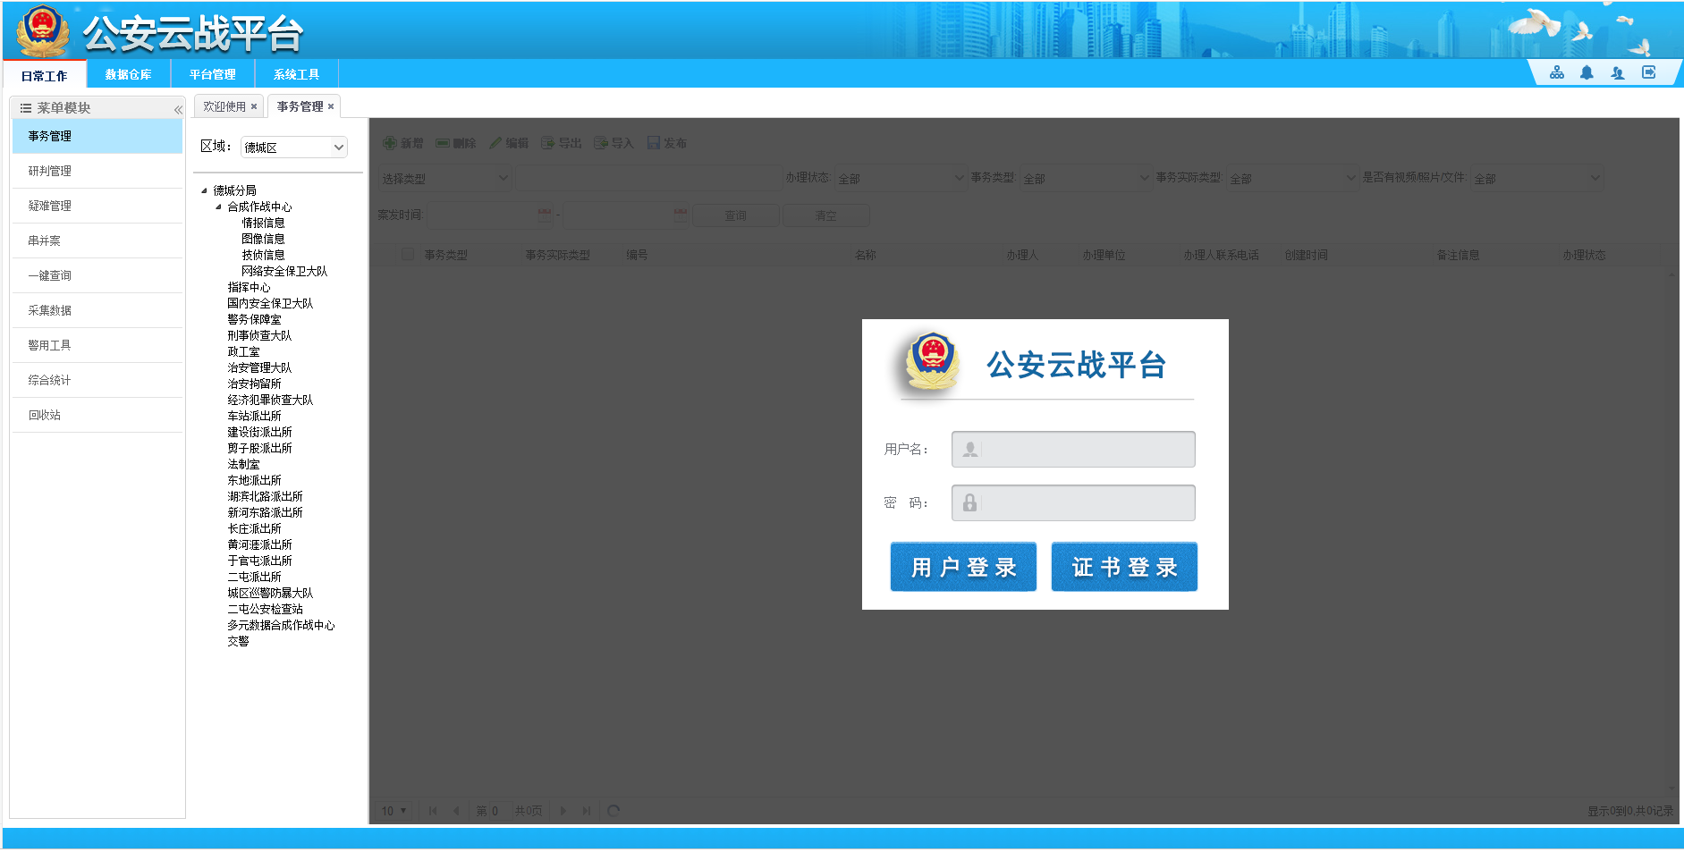Image resolution: width=1684 pixels, height=852 pixels.
Task: Select 网络安全保卫大队 in the tree
Action: click(284, 271)
